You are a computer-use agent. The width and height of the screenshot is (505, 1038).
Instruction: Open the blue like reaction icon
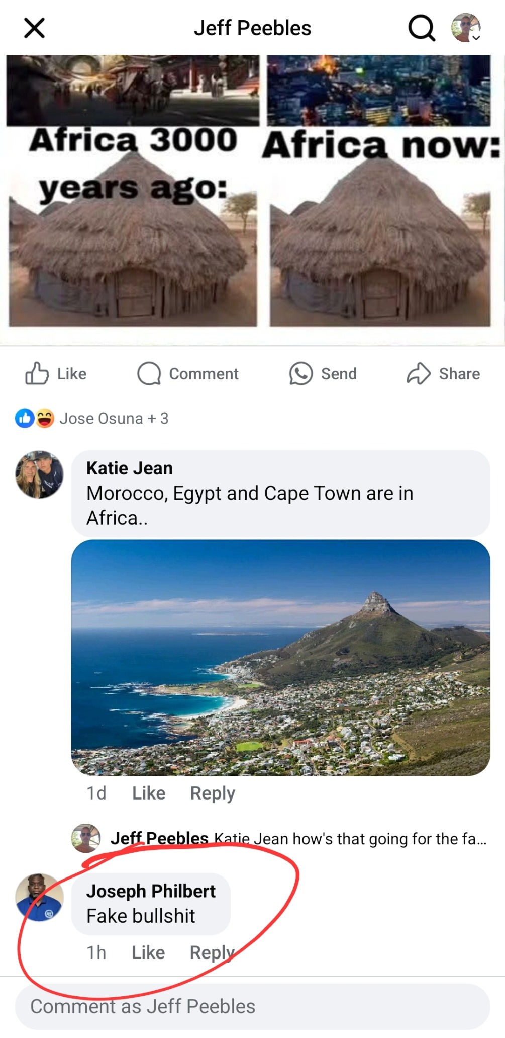[x=24, y=418]
